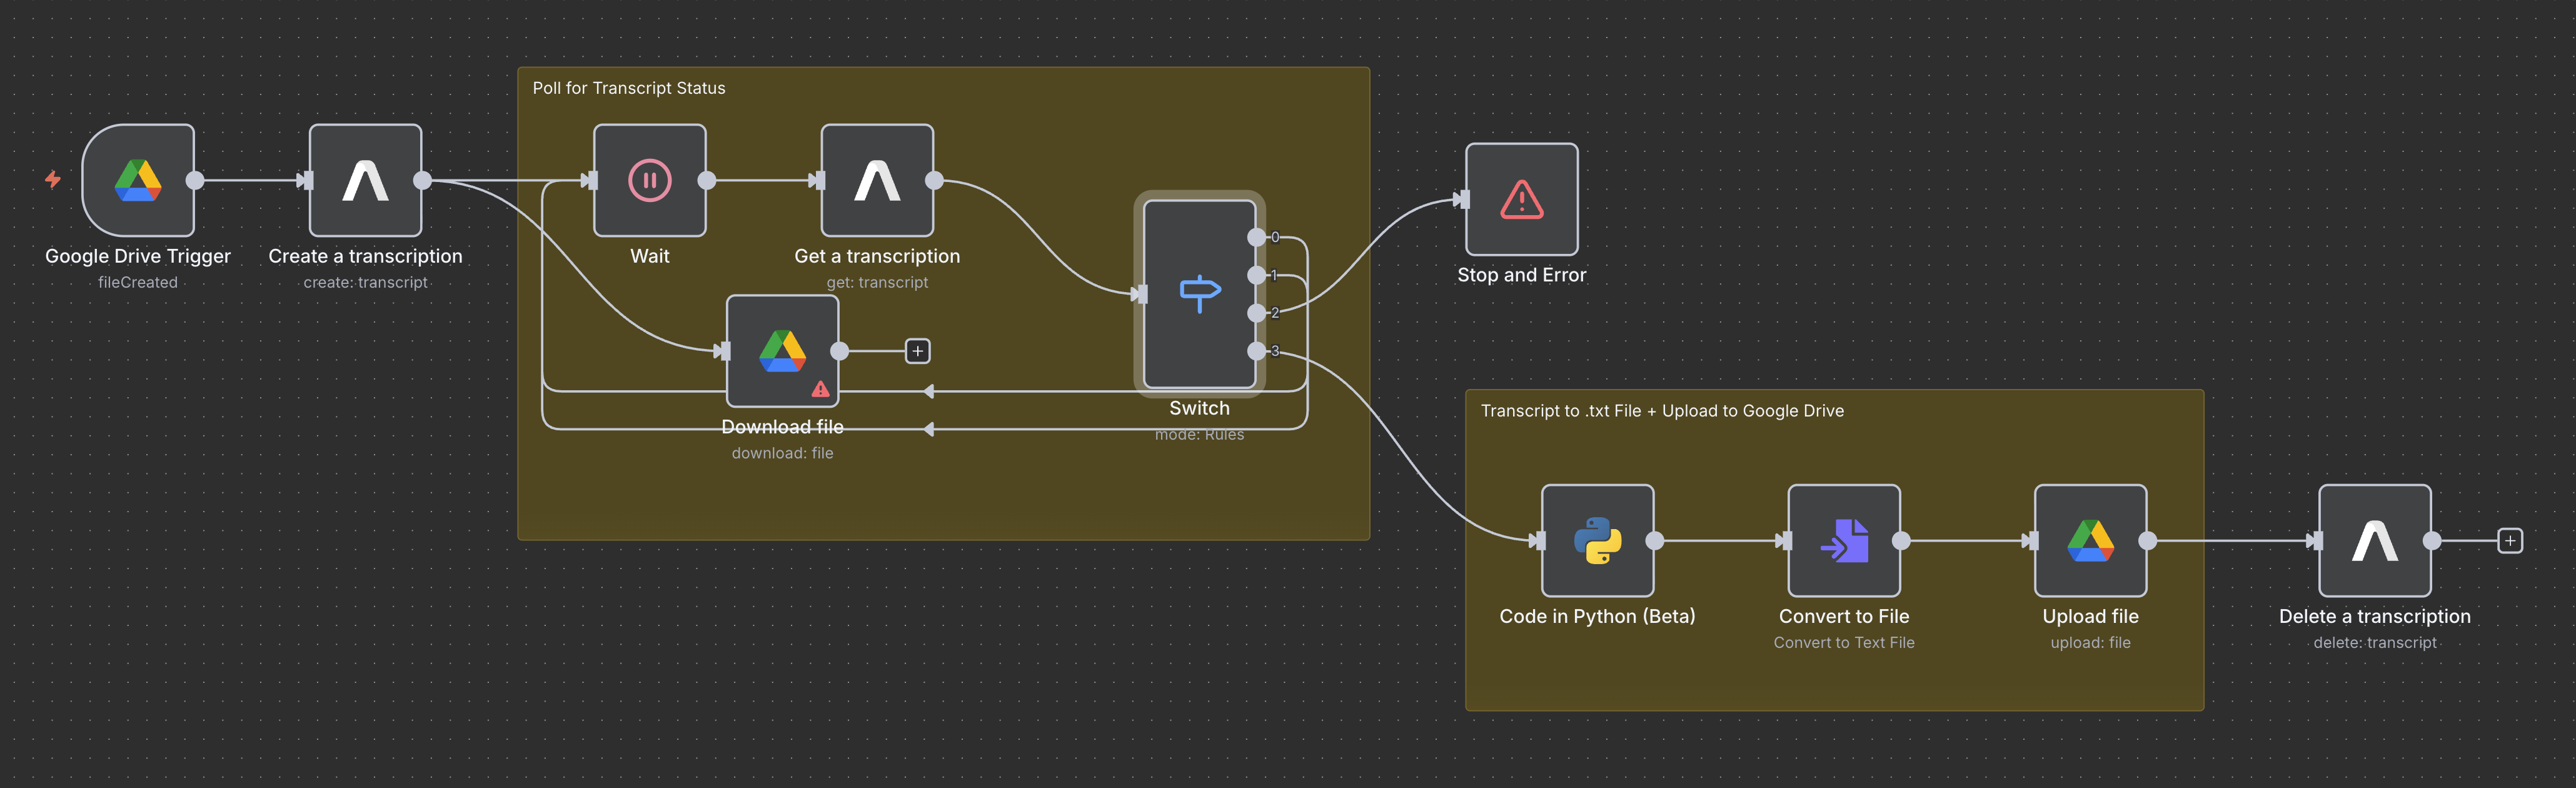The height and width of the screenshot is (788, 2576).
Task: Open the Convert to File node
Action: (x=1843, y=541)
